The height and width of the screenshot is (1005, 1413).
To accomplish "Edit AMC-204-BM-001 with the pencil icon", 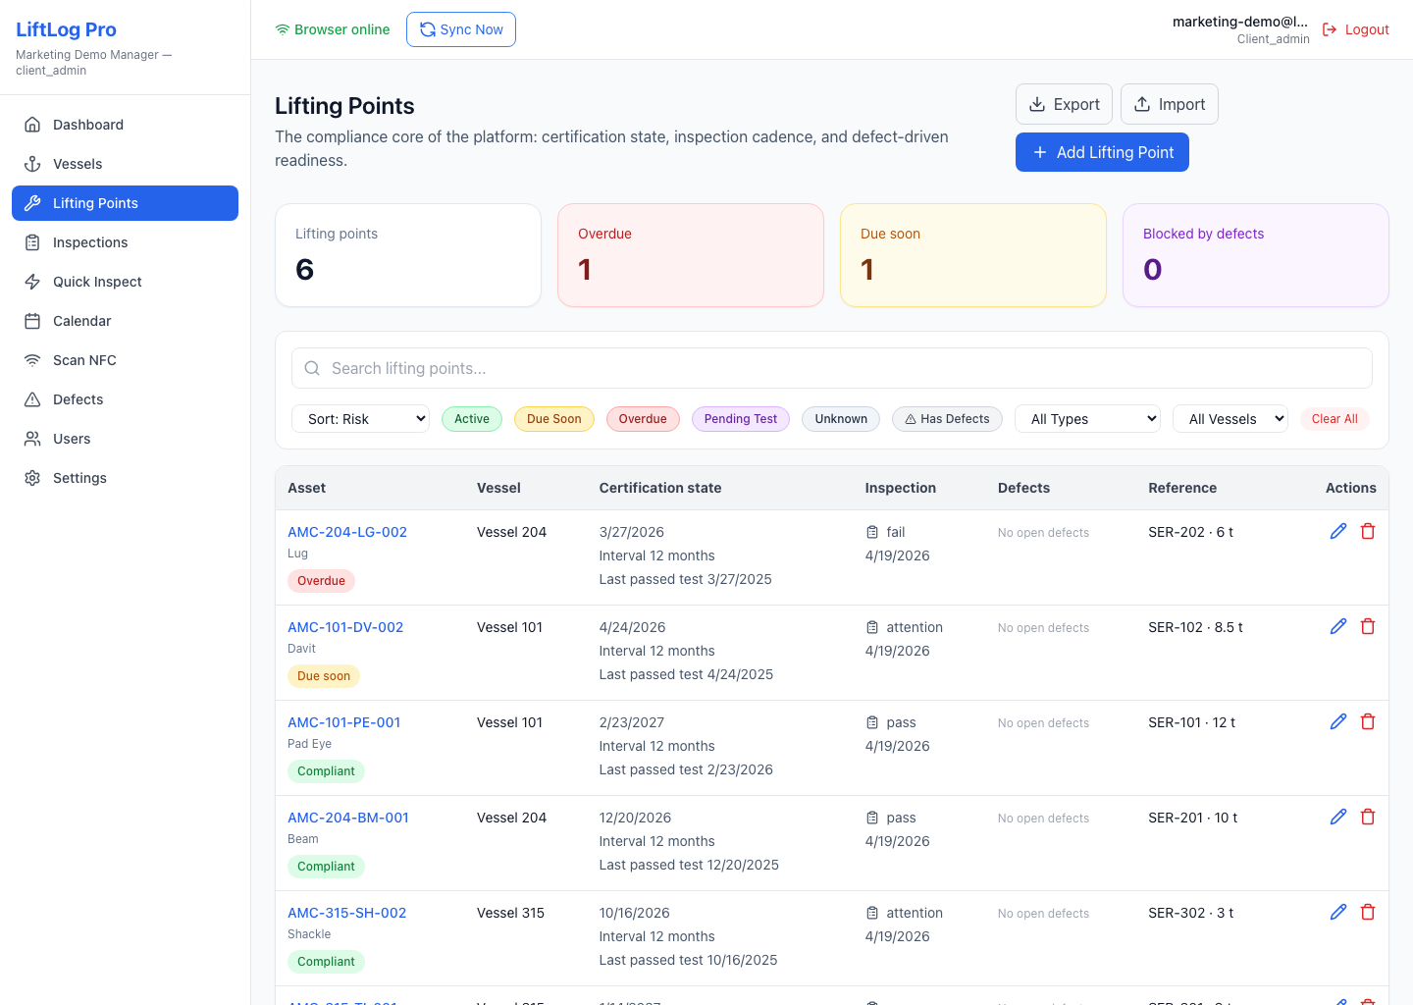I will pos(1338,817).
